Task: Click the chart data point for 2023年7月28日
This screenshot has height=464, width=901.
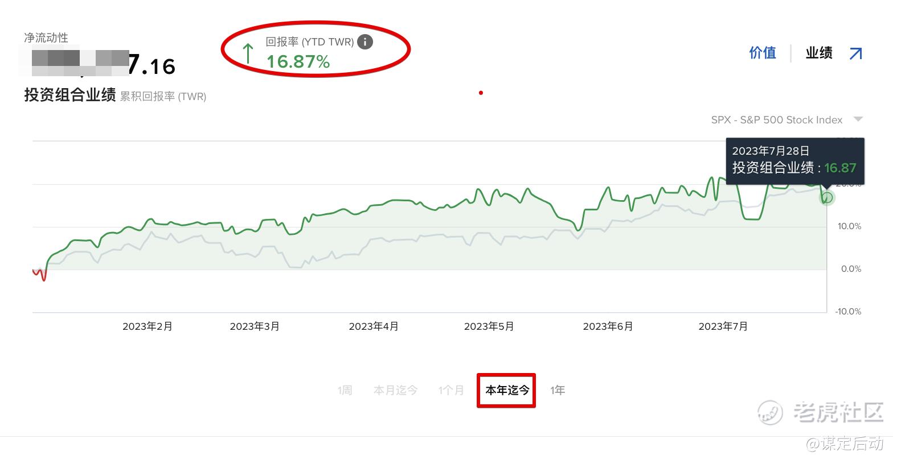Action: (x=827, y=198)
